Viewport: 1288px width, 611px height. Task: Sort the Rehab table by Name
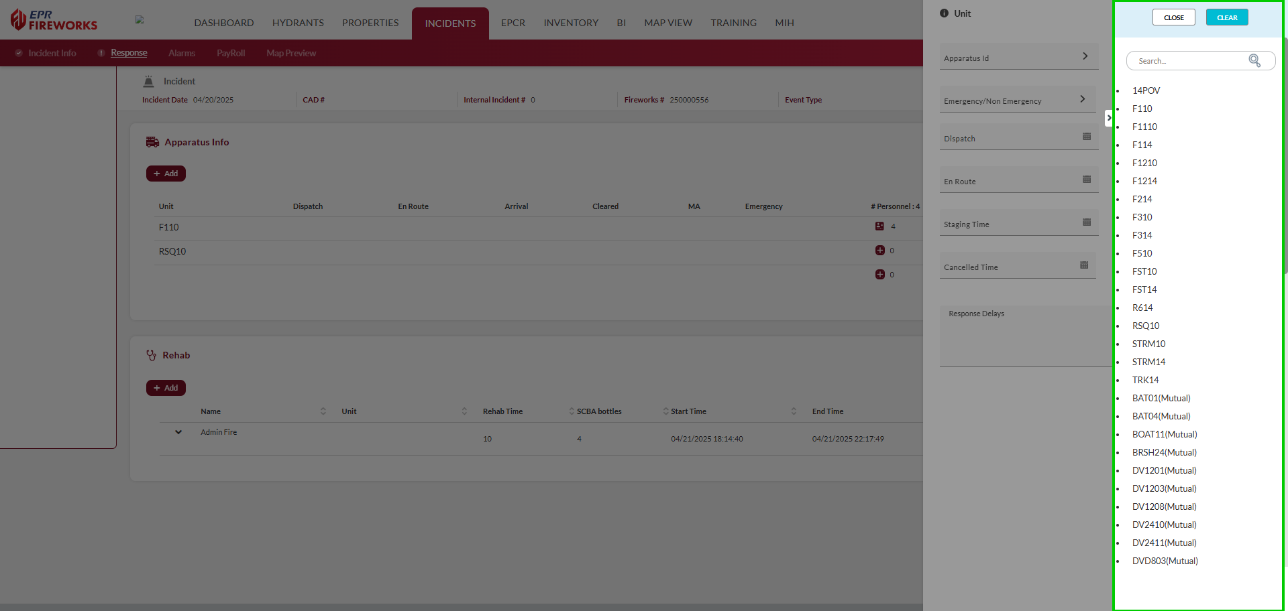tap(323, 411)
